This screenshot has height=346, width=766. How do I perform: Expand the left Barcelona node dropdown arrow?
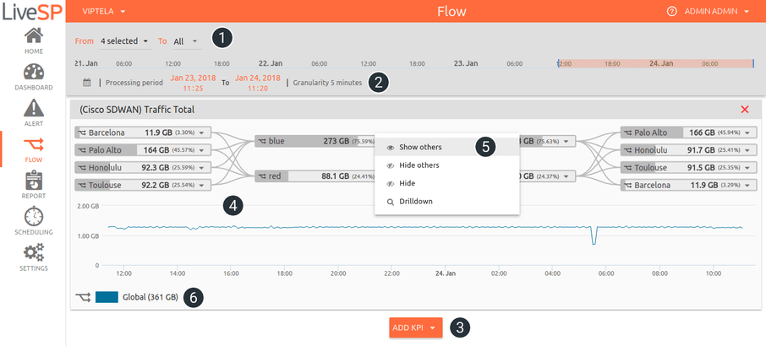pyautogui.click(x=203, y=132)
